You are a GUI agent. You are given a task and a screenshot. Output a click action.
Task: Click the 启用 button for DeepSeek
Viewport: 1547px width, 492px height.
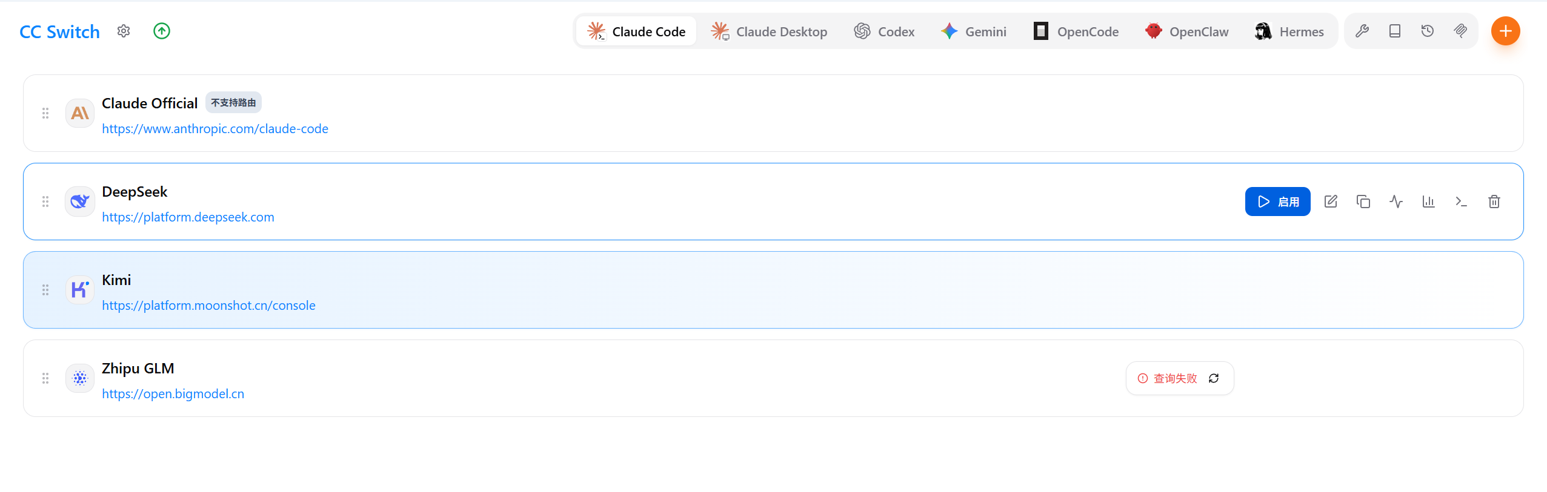tap(1278, 202)
